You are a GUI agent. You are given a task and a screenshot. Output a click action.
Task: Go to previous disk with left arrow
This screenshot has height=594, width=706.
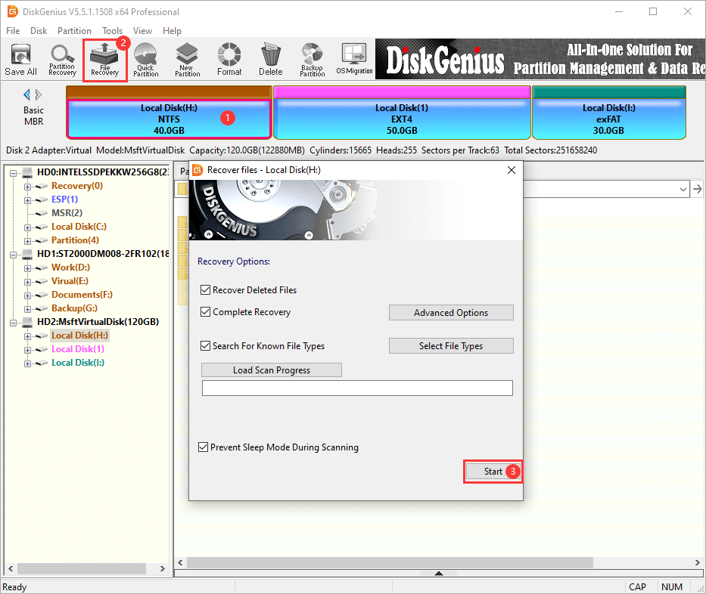pyautogui.click(x=26, y=94)
